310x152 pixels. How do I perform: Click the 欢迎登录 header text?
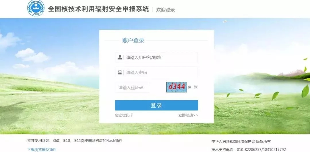pyautogui.click(x=166, y=10)
